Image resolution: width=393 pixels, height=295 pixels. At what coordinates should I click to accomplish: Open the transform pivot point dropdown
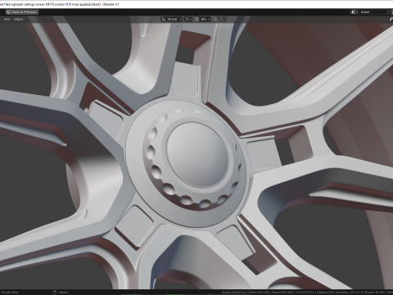[188, 19]
